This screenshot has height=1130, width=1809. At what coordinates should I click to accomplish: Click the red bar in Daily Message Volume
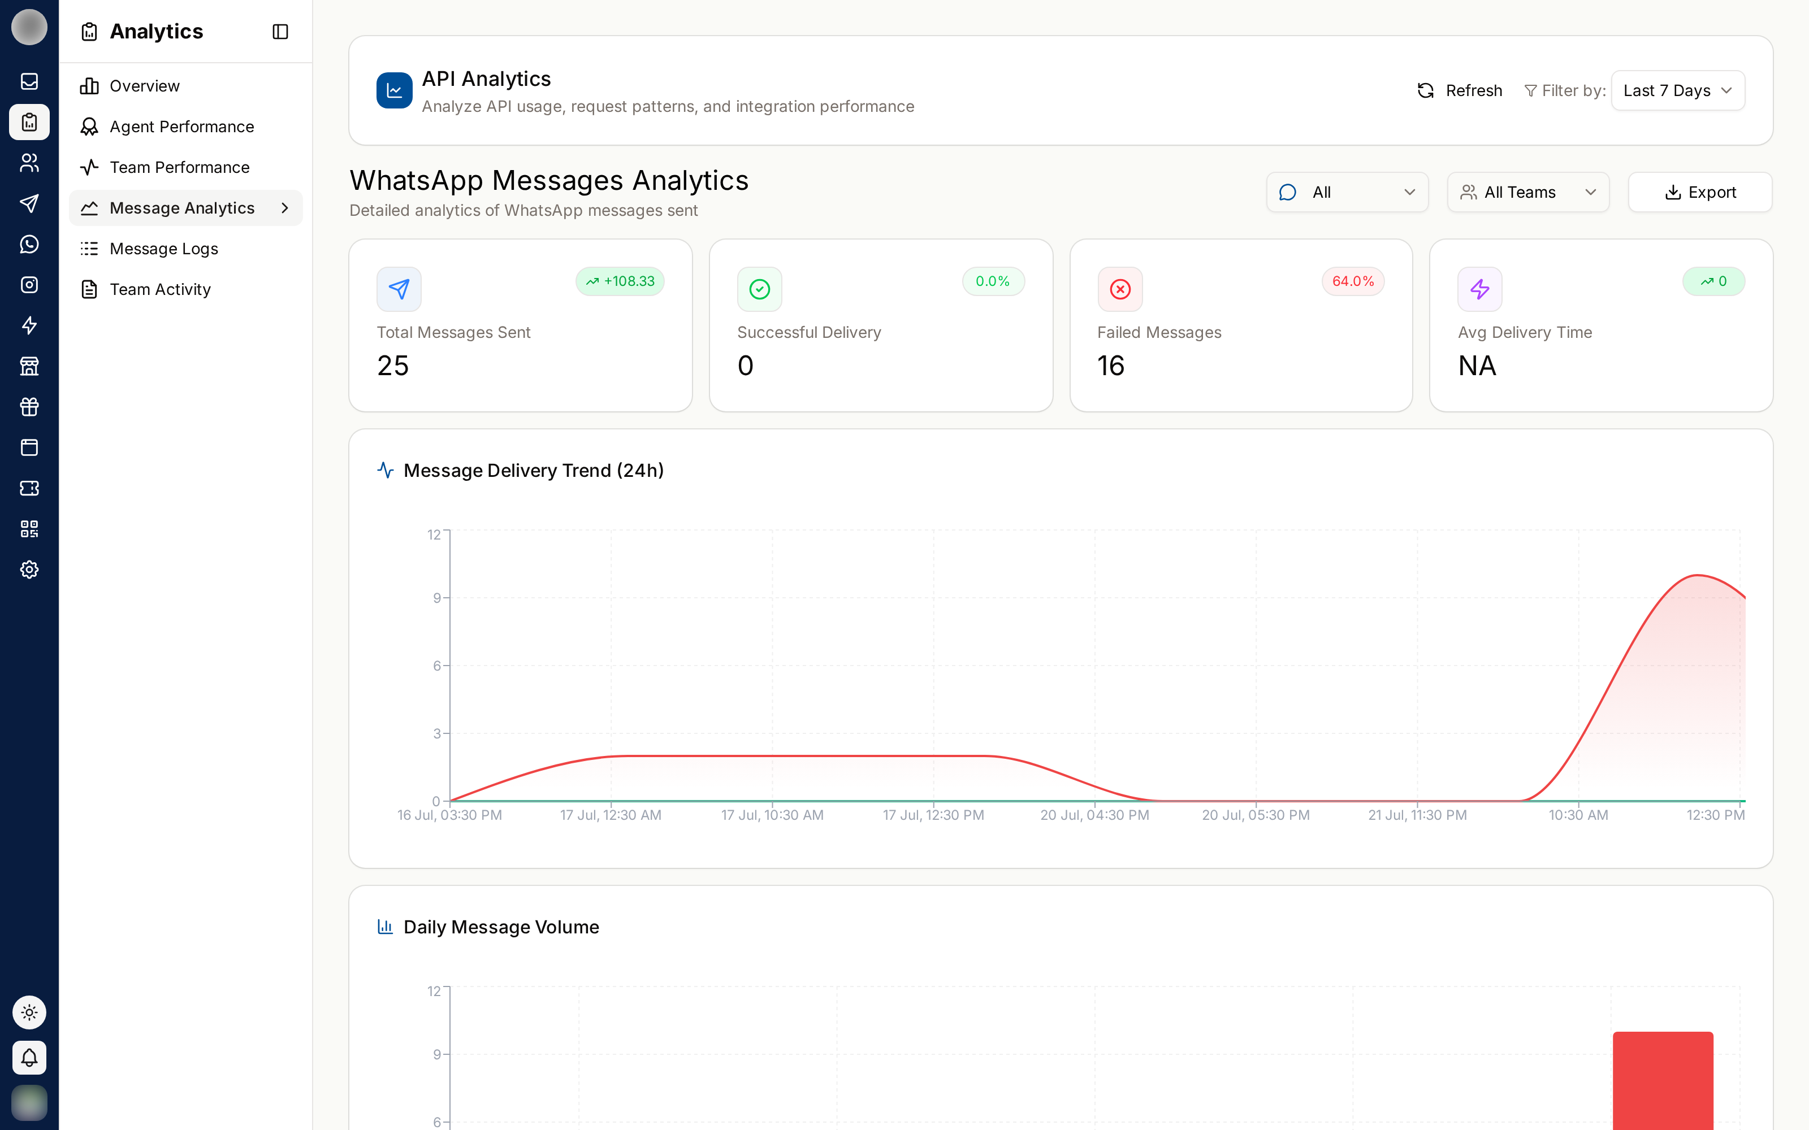(x=1663, y=1080)
